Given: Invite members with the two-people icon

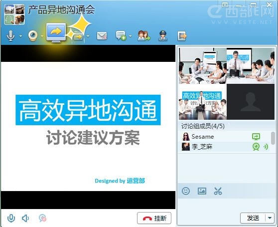Looking at the screenshot, I should tap(144, 36).
